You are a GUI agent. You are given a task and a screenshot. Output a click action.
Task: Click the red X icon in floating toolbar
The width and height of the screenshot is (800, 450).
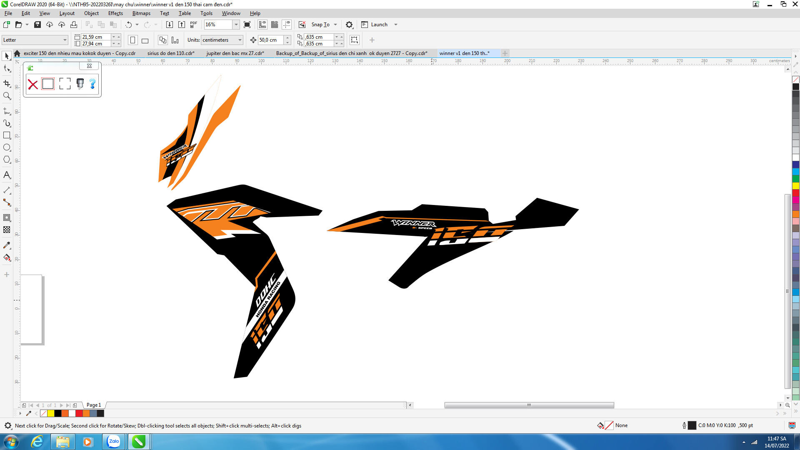pos(33,84)
